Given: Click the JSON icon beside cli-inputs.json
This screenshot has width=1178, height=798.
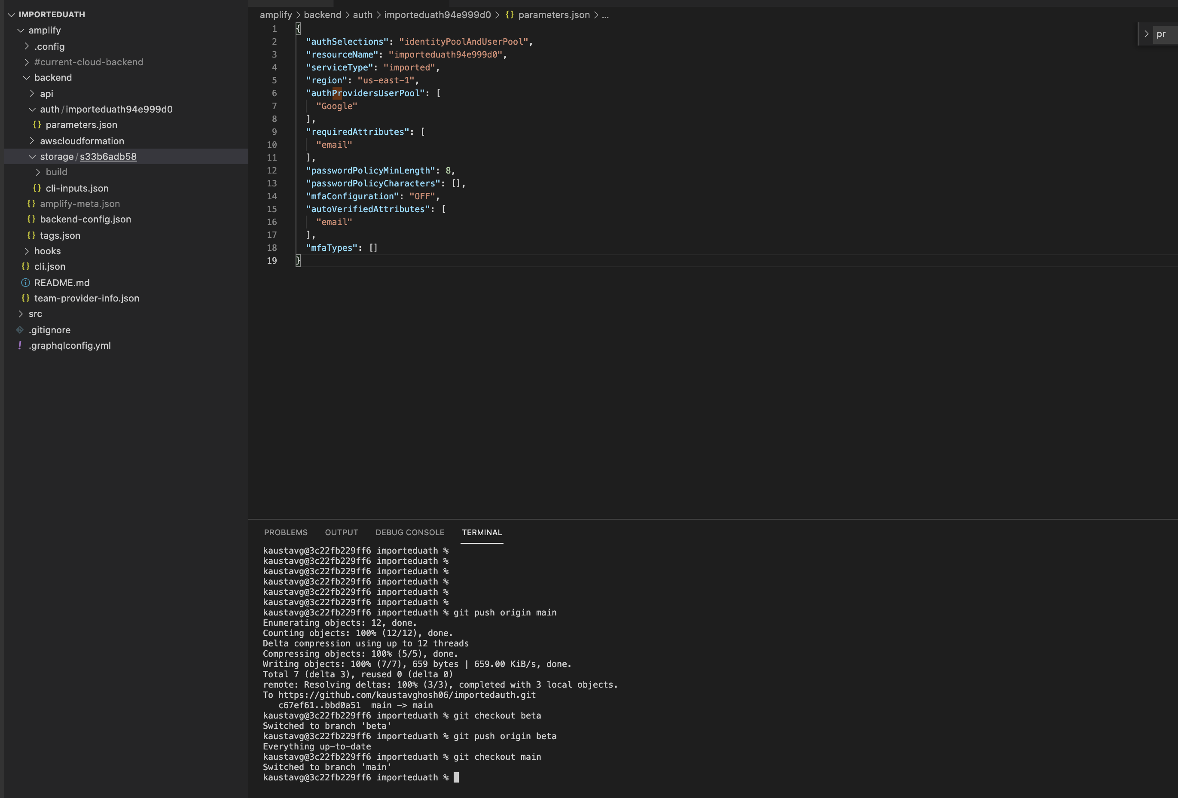Looking at the screenshot, I should [36, 188].
